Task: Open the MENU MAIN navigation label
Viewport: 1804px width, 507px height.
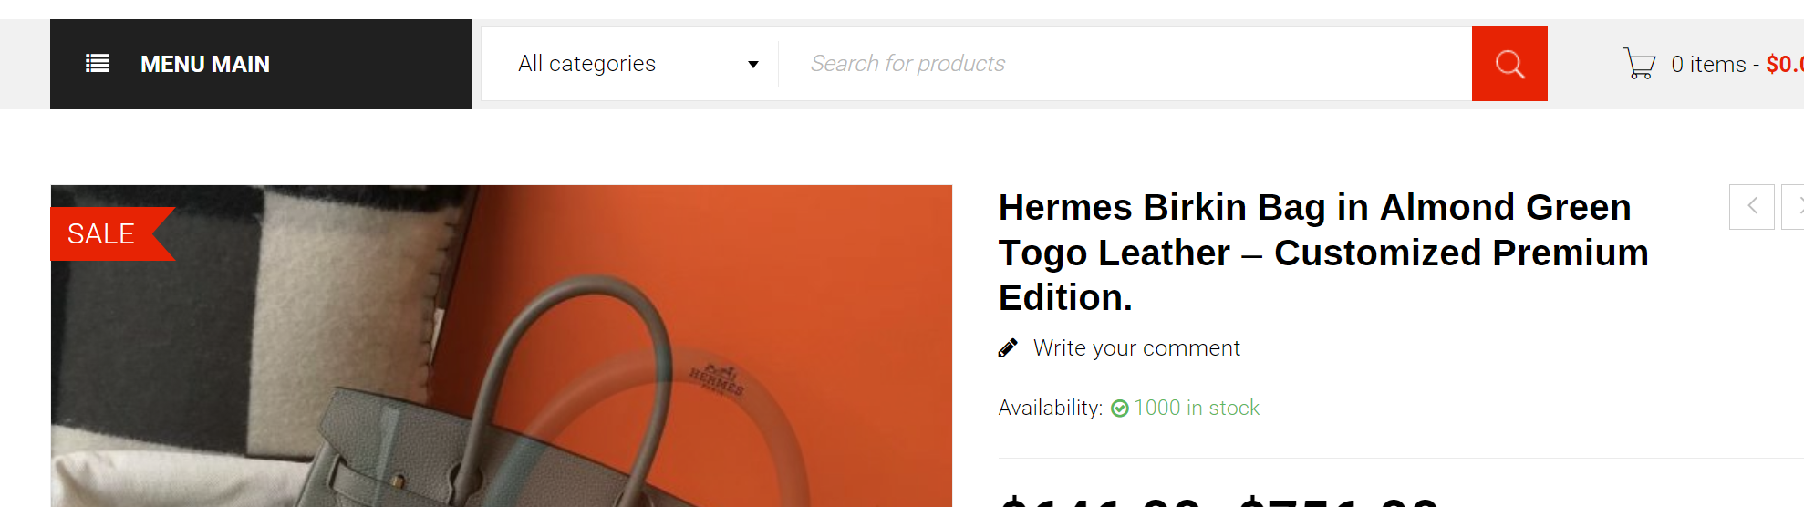Action: pyautogui.click(x=205, y=65)
